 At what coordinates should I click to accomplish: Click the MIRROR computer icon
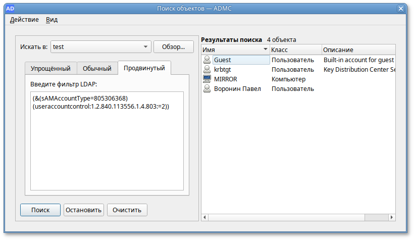coord(206,79)
